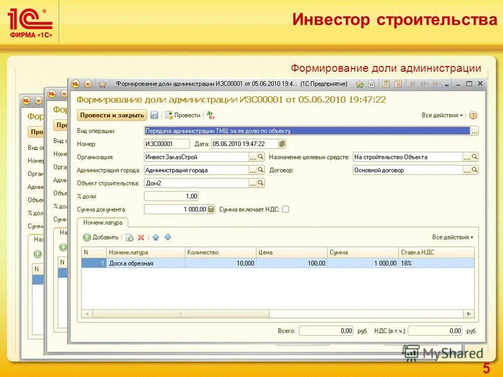This screenshot has height=377, width=503.
Task: Open the Договор ellipsis selection button
Action: click(x=467, y=170)
